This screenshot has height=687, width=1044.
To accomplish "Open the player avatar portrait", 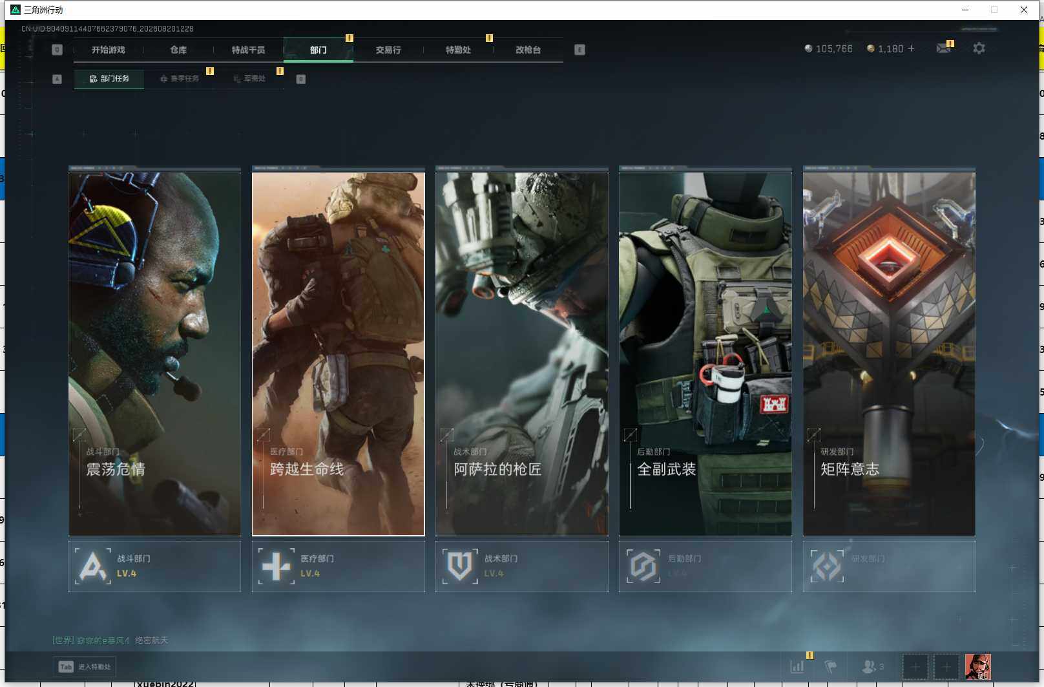I will pyautogui.click(x=978, y=666).
